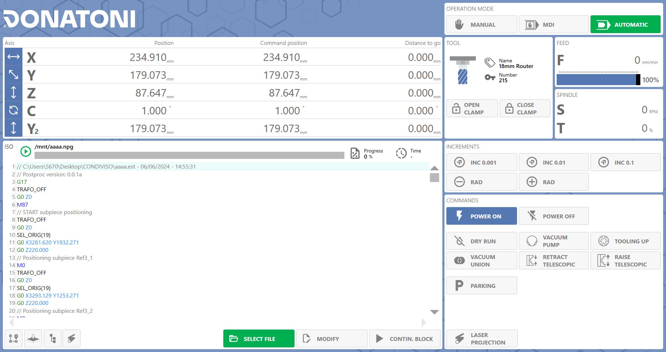The height and width of the screenshot is (352, 666).
Task: Decrease with the minus RAD button
Action: (x=482, y=182)
